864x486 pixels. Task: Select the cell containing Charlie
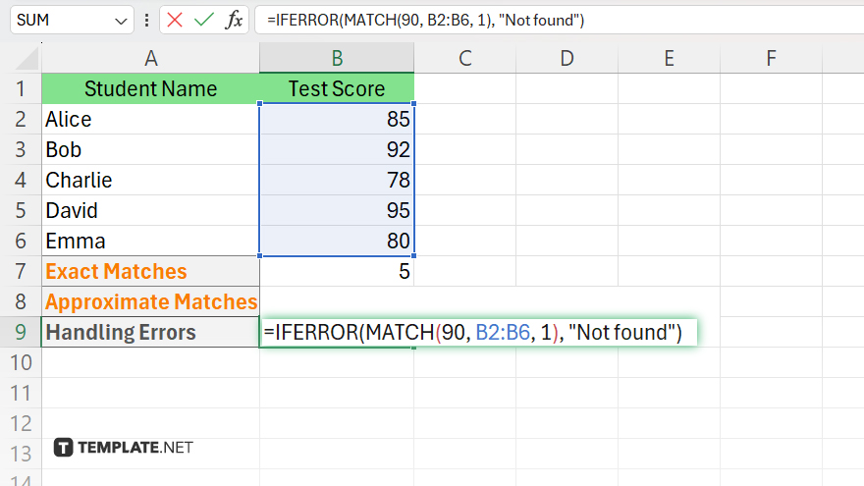tap(150, 181)
